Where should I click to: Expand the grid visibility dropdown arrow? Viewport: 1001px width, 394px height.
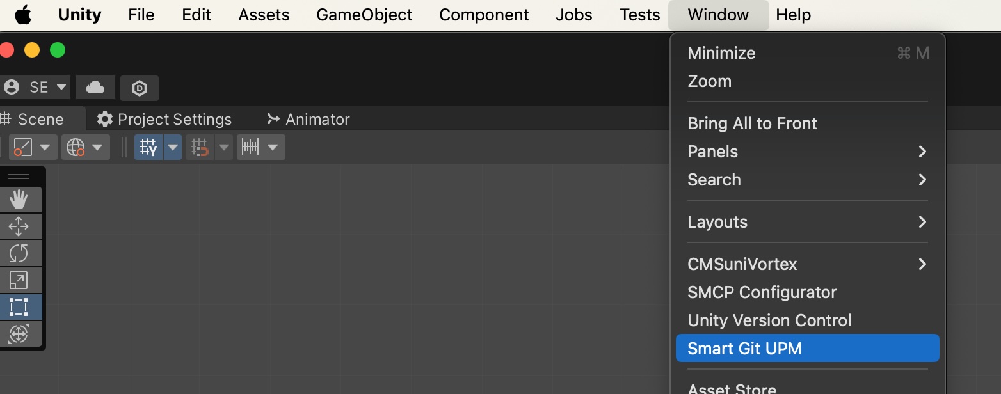point(173,147)
